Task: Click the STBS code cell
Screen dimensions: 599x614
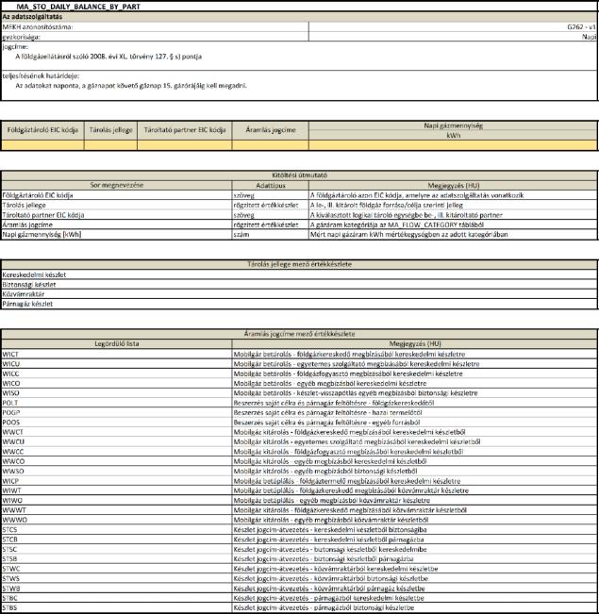Action: pos(12,608)
